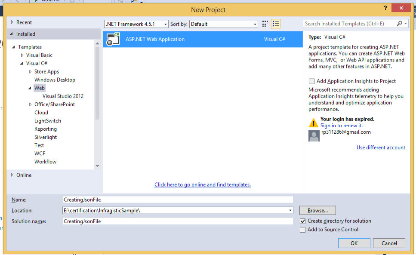The height and width of the screenshot is (255, 416).
Task: Click the template tree scrollbar down arrow
Action: 97,166
